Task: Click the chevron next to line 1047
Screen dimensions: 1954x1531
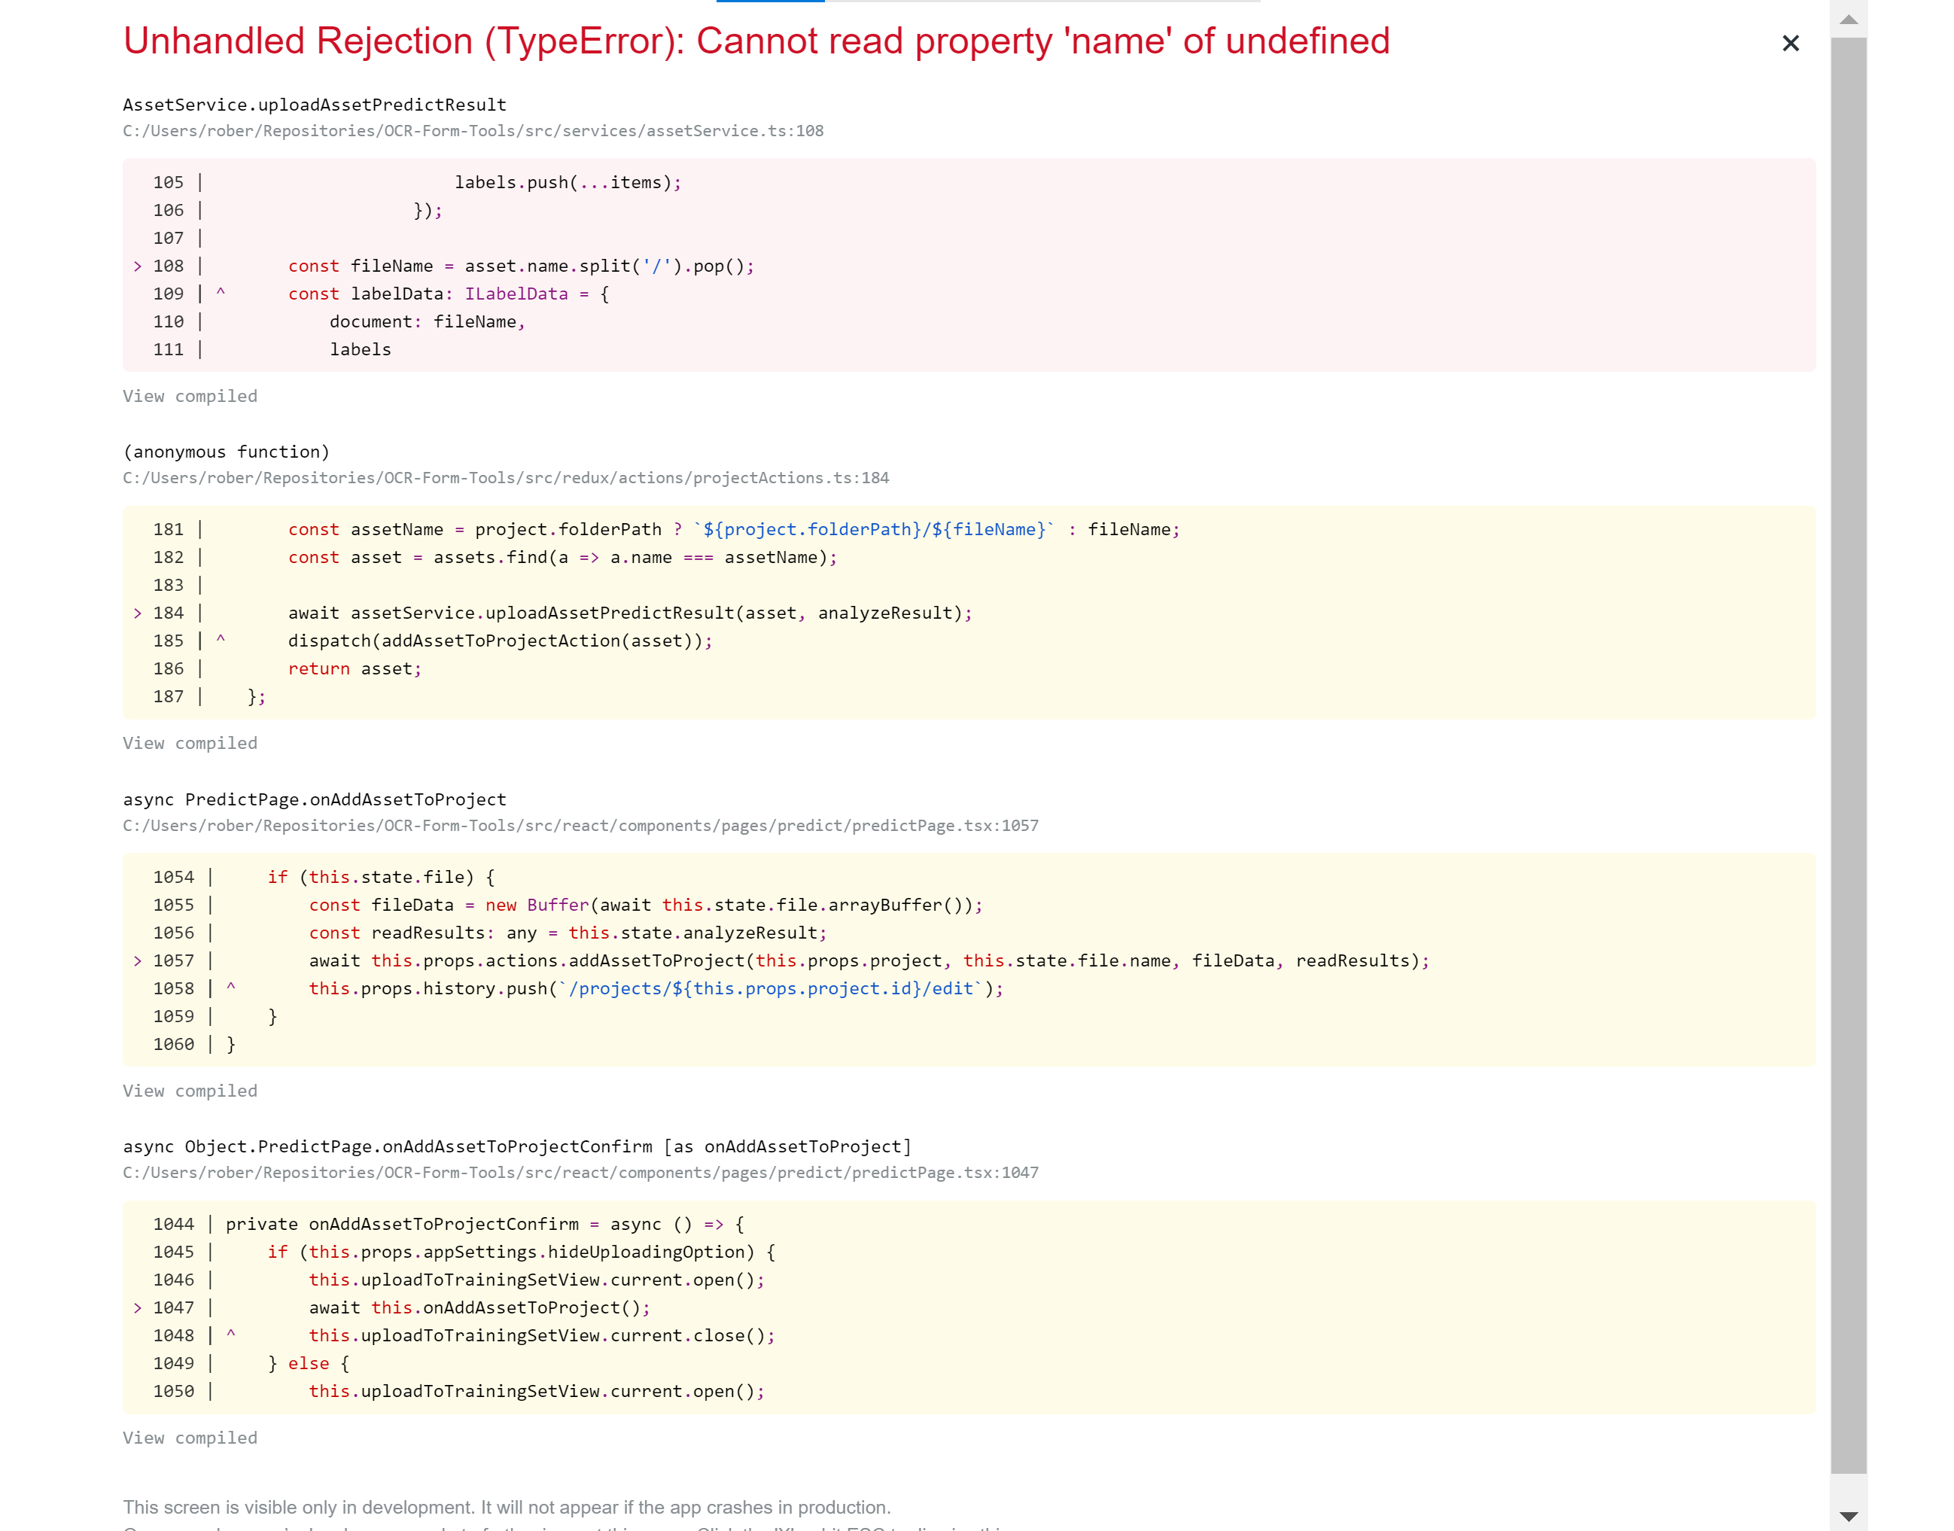Action: pos(138,1307)
